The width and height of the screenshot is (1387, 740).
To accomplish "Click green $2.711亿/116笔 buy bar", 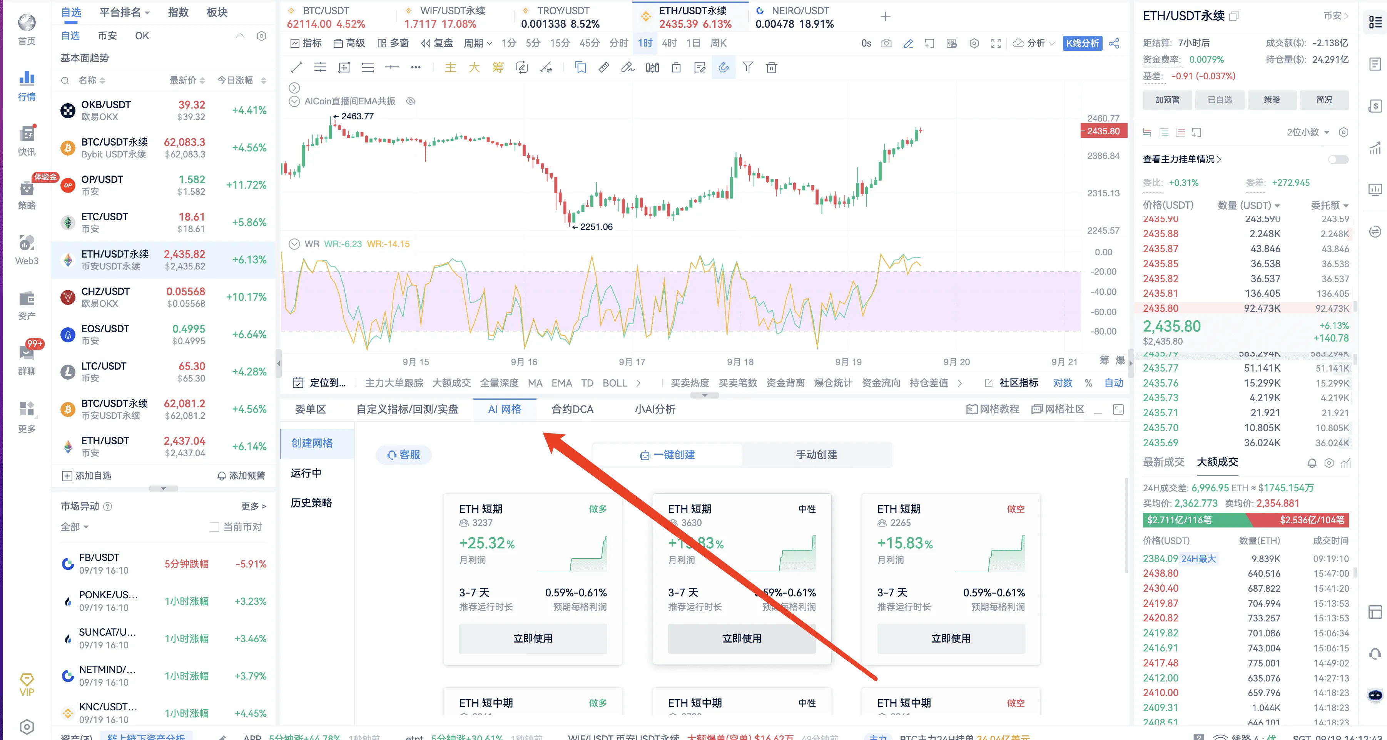I will point(1196,520).
